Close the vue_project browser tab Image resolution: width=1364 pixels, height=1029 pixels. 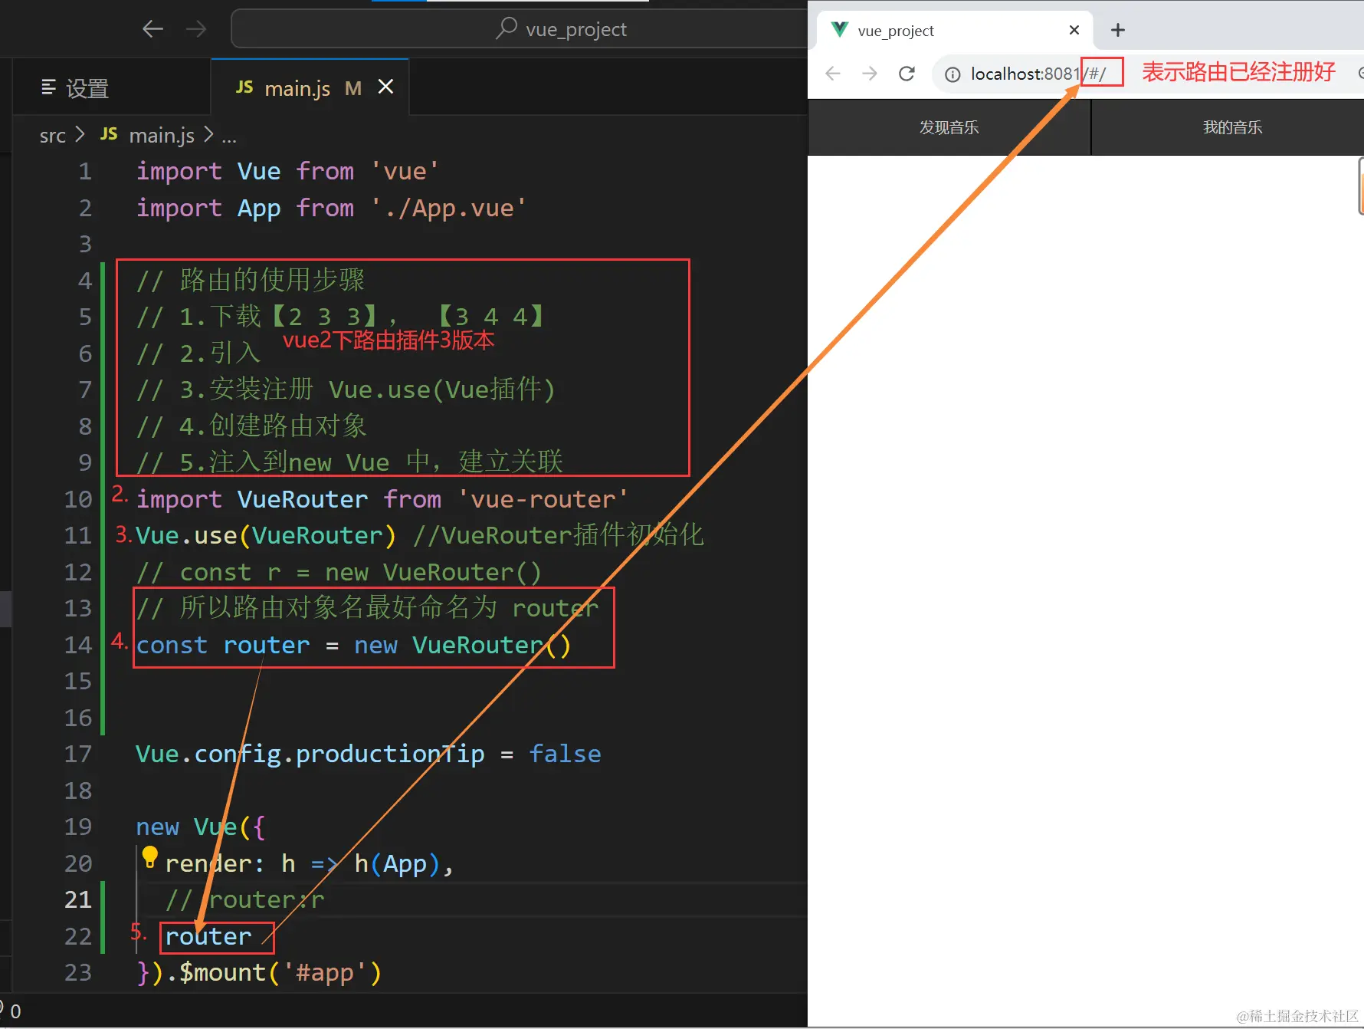[x=1074, y=30]
